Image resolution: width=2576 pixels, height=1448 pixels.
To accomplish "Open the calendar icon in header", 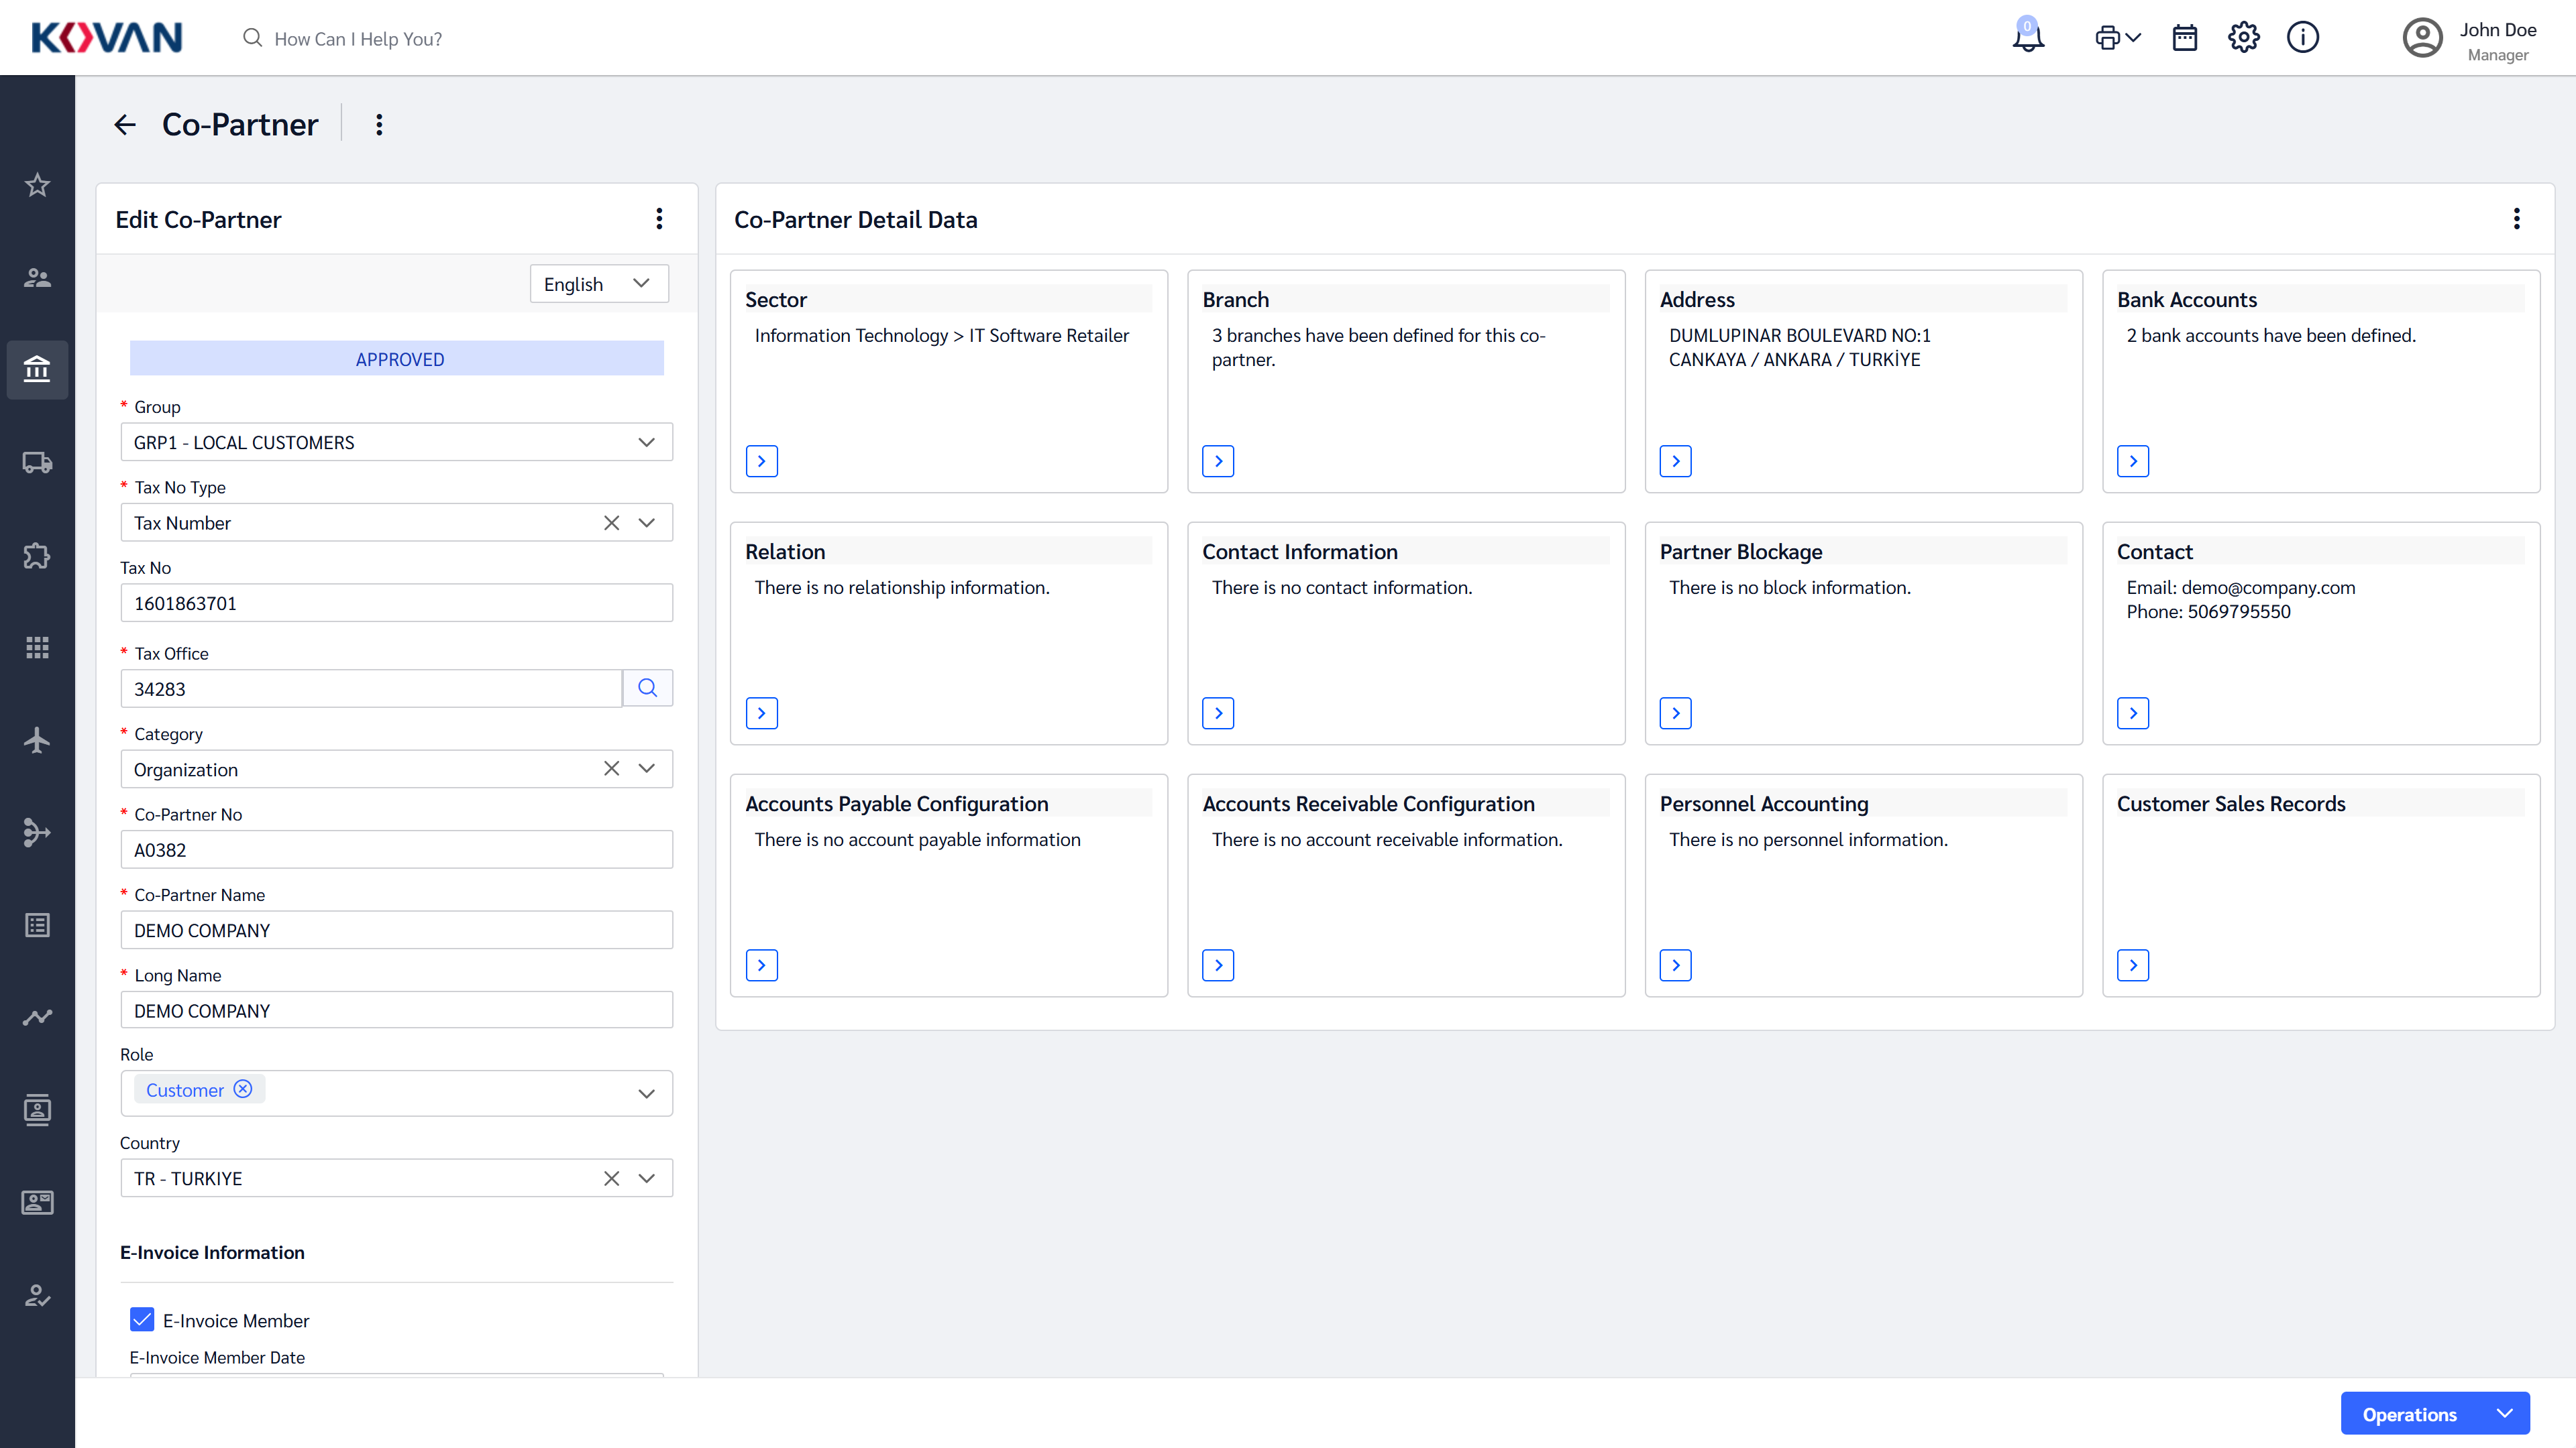I will pyautogui.click(x=2185, y=38).
